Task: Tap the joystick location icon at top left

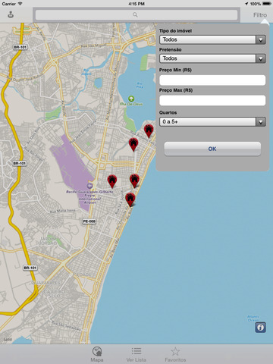Action: pos(11,14)
